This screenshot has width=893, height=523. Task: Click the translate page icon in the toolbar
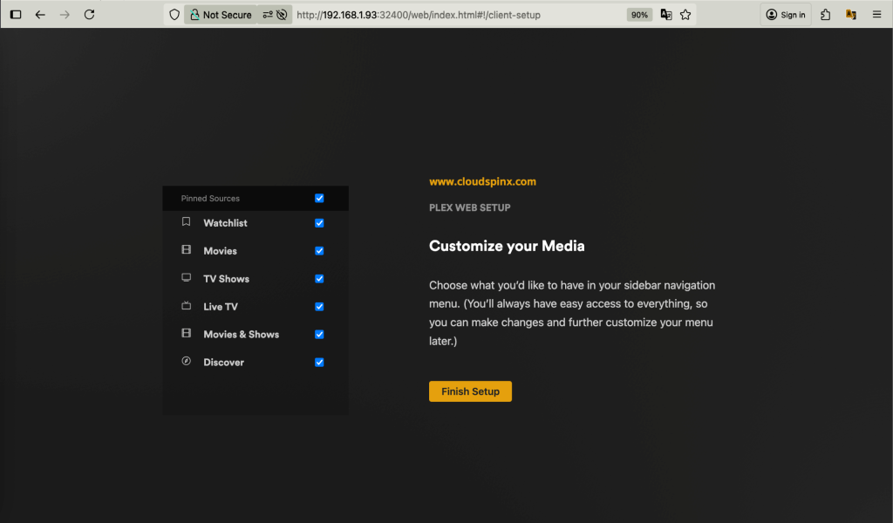tap(665, 14)
